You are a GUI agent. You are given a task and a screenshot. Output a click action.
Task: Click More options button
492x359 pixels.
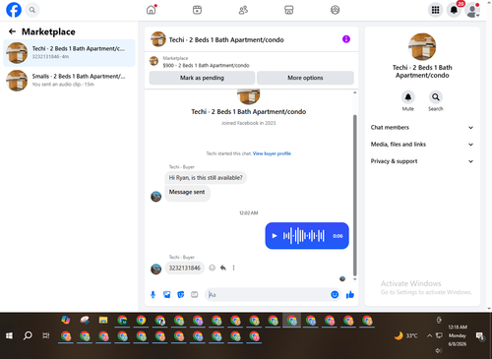tap(305, 78)
